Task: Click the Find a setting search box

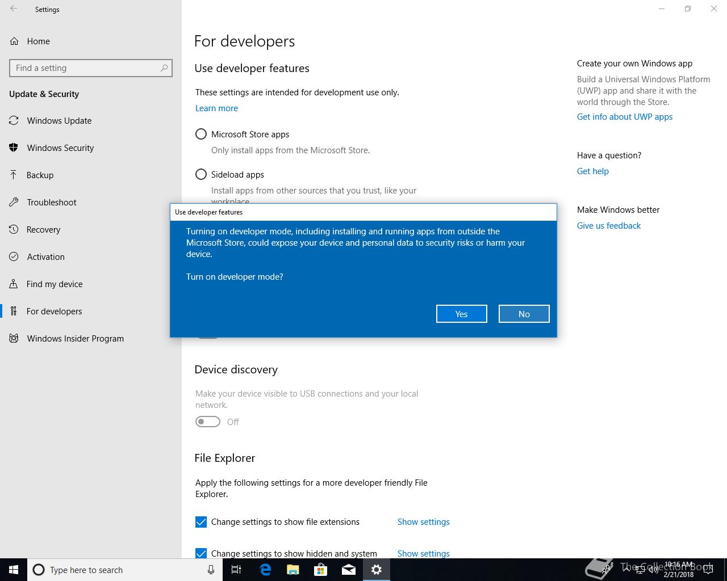Action: [91, 68]
